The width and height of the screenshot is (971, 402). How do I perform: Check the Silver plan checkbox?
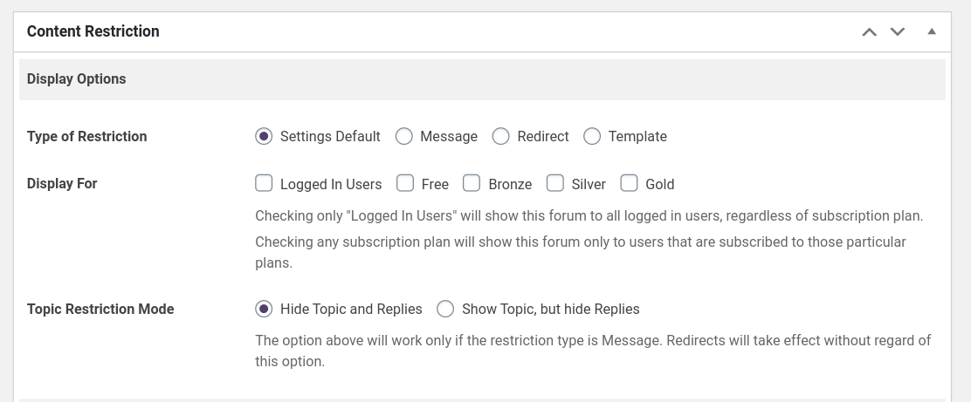[x=554, y=183]
